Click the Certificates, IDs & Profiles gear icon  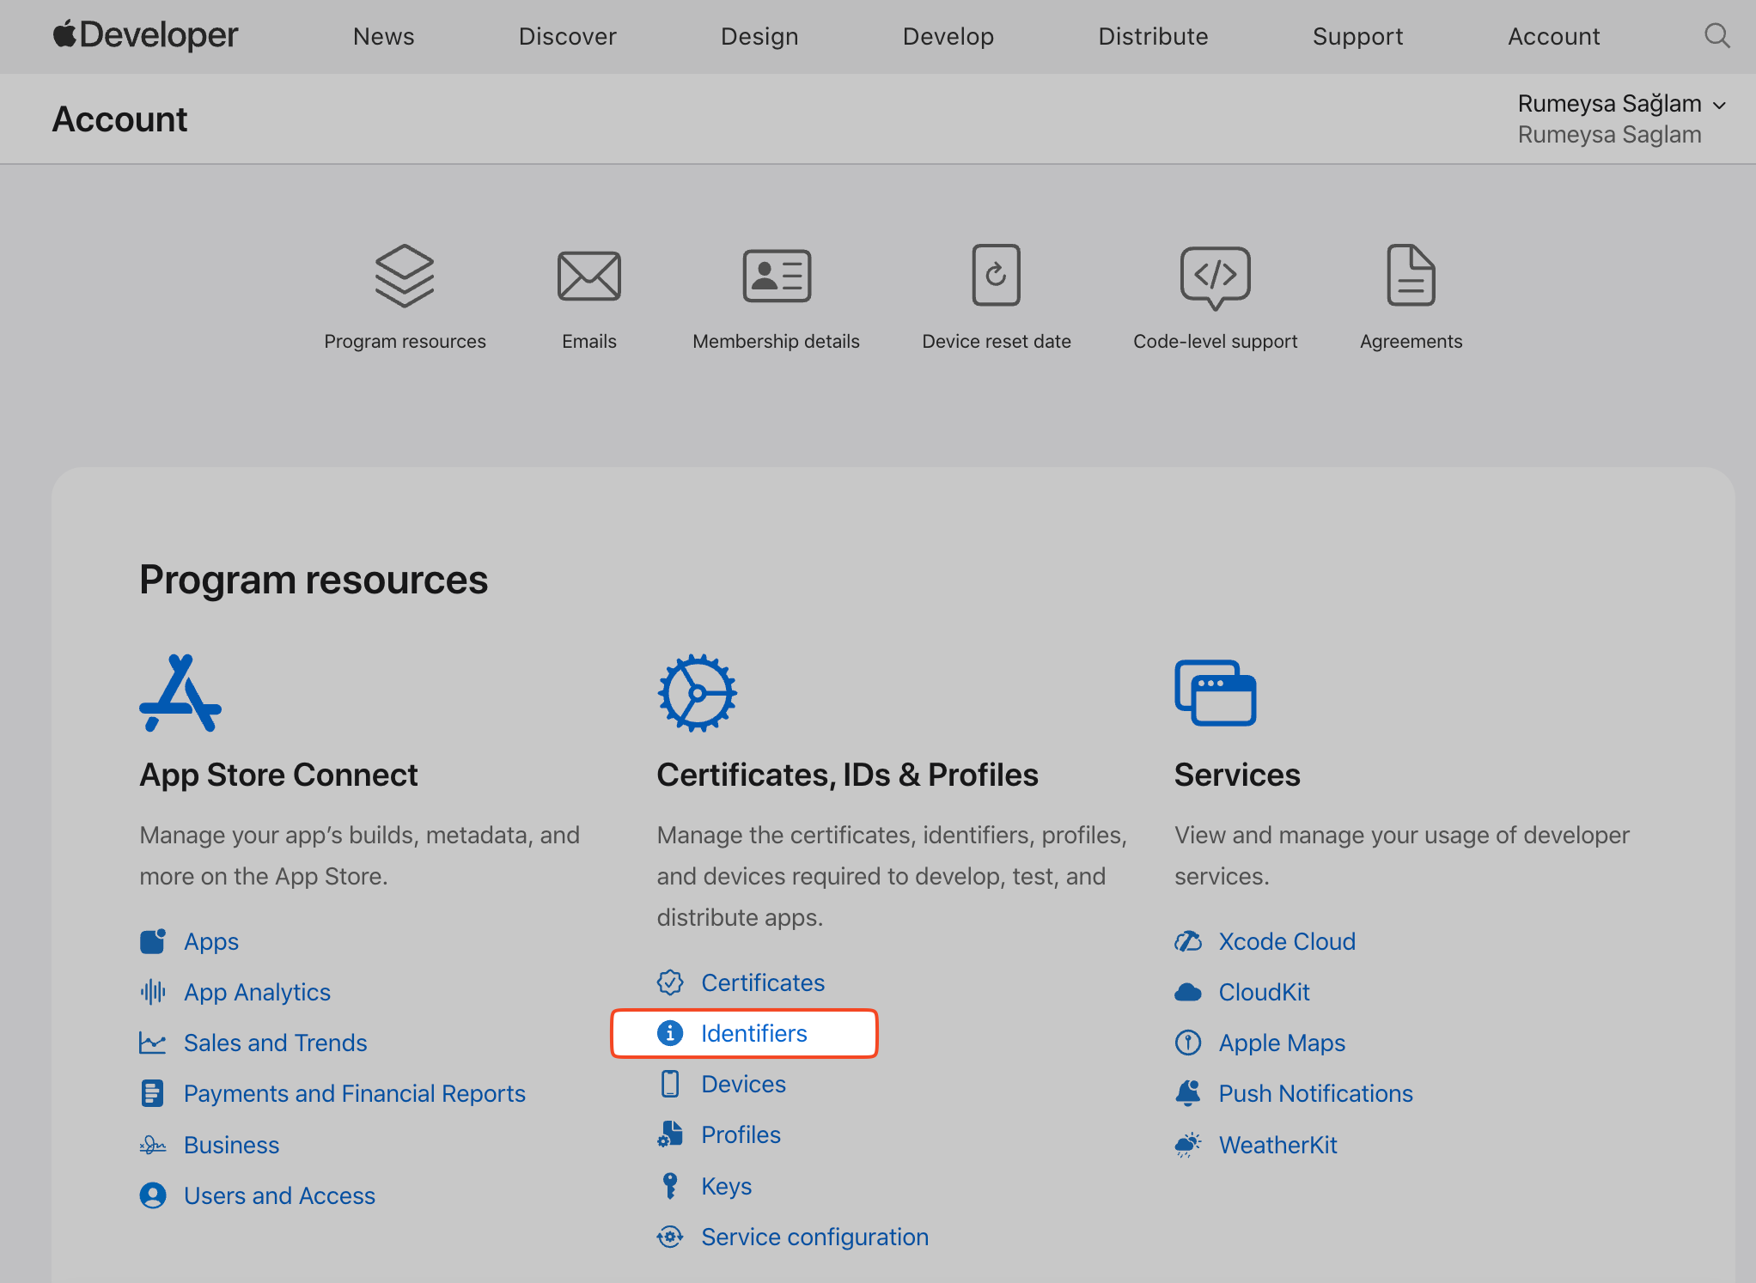click(698, 692)
